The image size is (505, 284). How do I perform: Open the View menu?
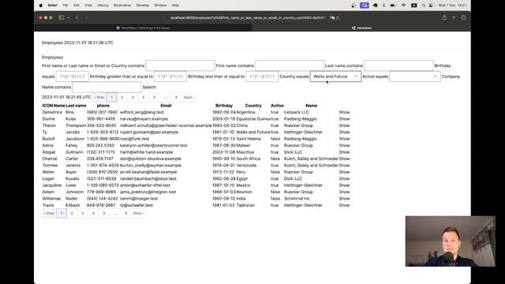point(88,6)
